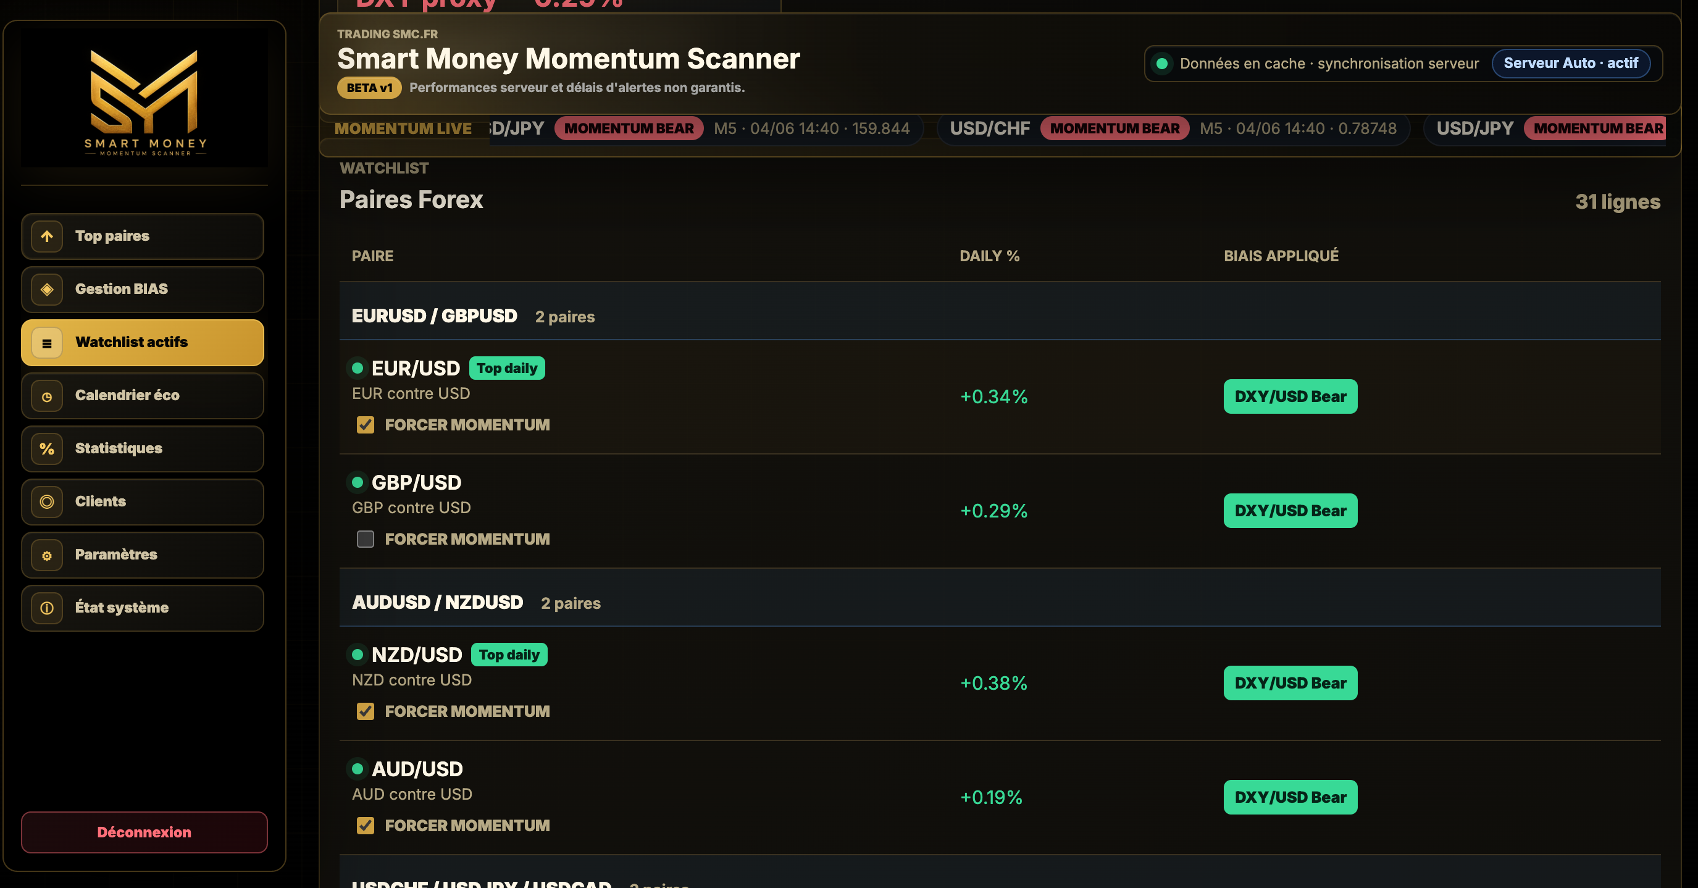Click the GBP/USD pair name

pyautogui.click(x=417, y=484)
